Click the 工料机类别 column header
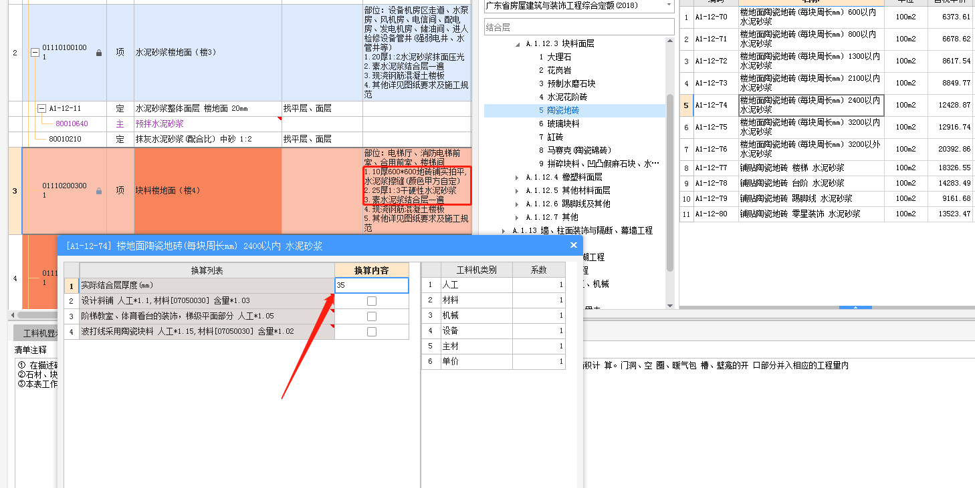Image resolution: width=975 pixels, height=488 pixels. click(x=477, y=270)
